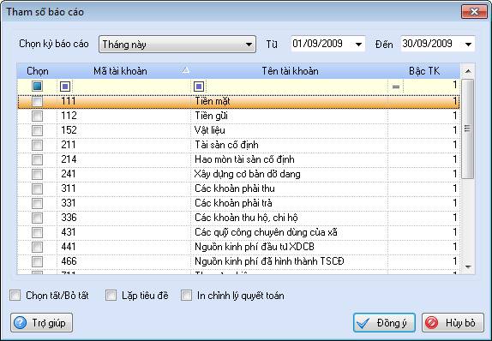Click the filter icon in Tên tài khoản column
The width and height of the screenshot is (492, 341).
(199, 87)
